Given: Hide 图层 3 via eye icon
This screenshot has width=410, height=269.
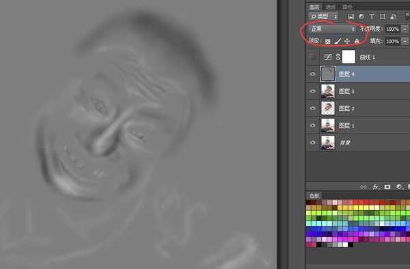Looking at the screenshot, I should click(x=312, y=91).
